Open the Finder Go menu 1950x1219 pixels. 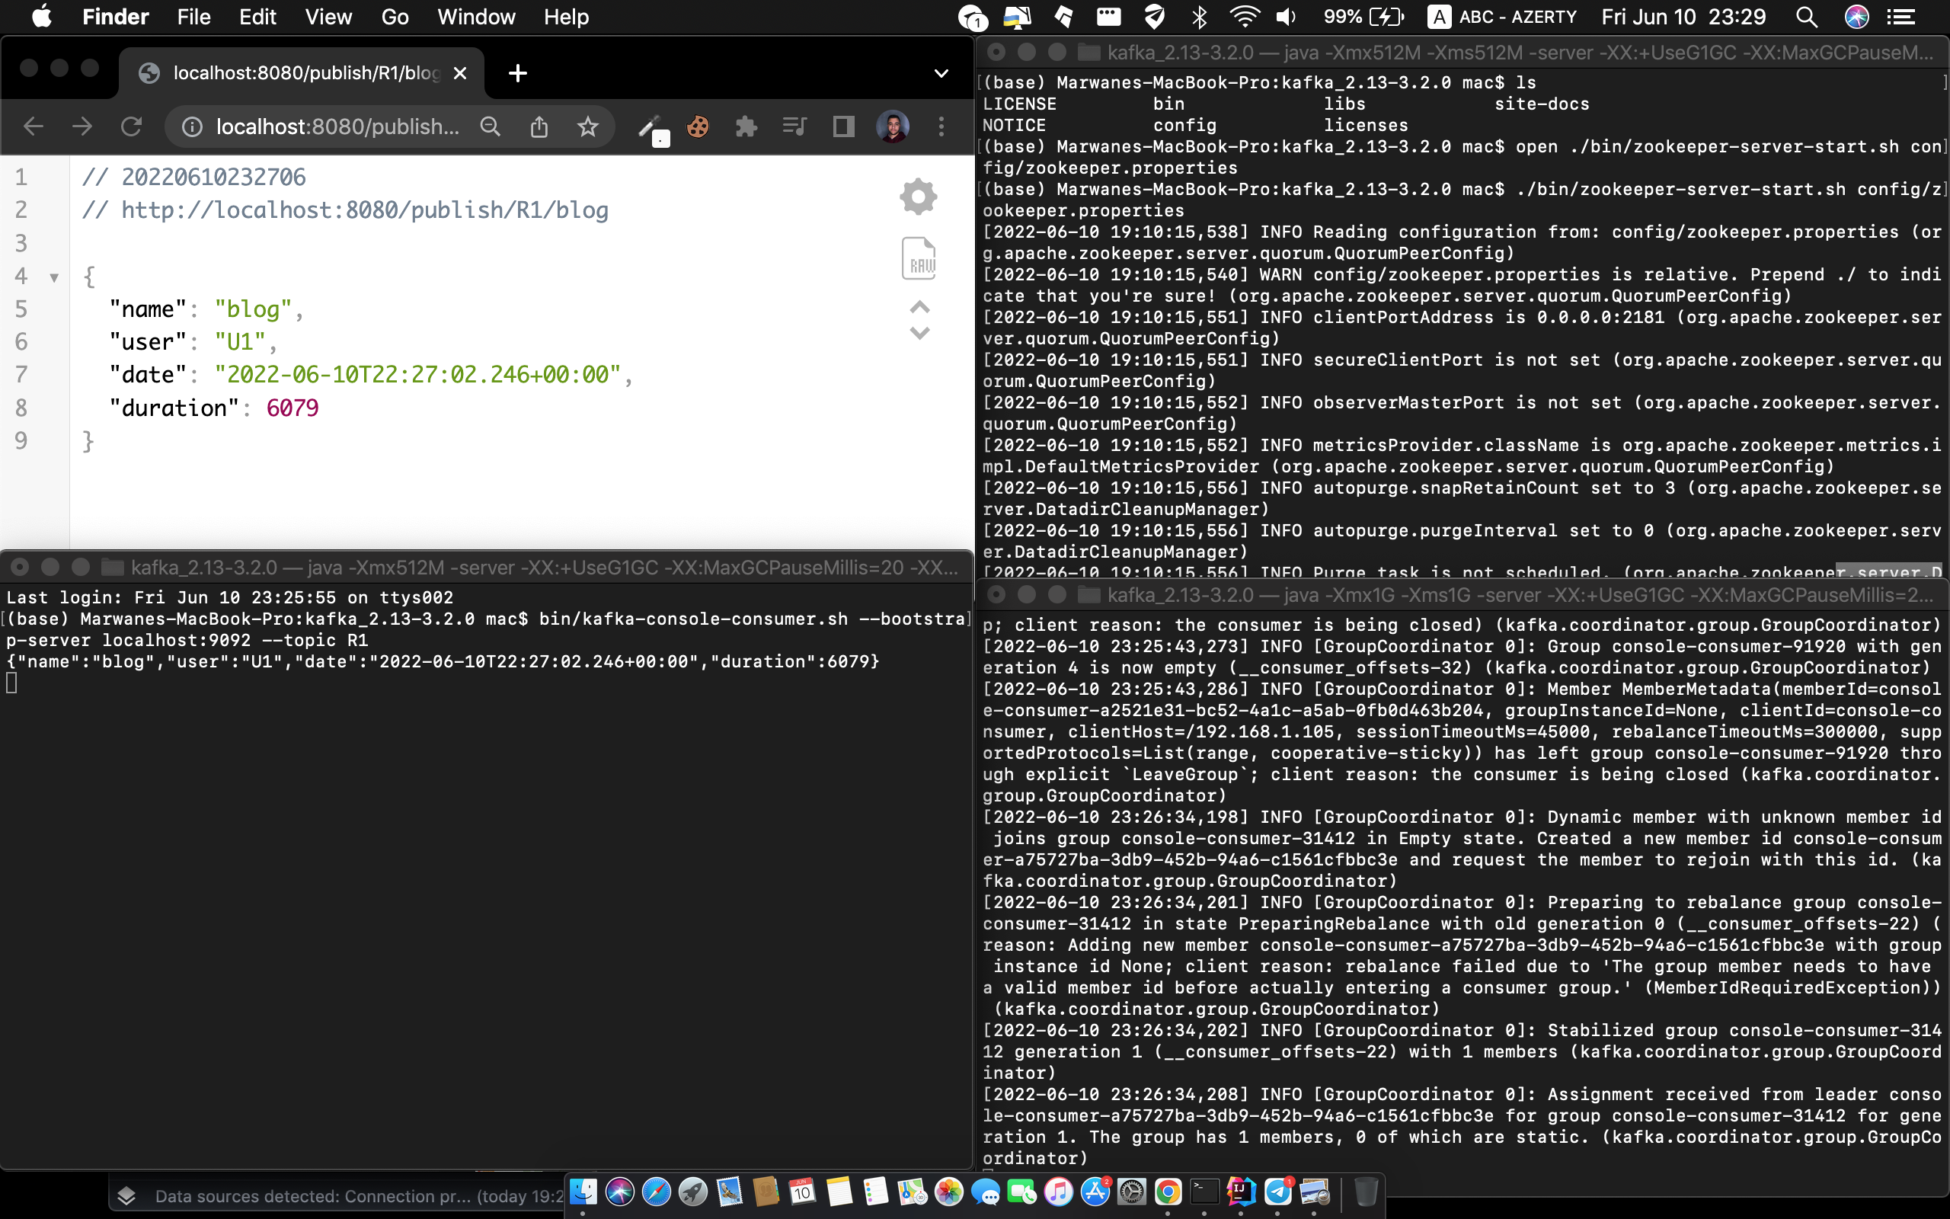tap(394, 17)
